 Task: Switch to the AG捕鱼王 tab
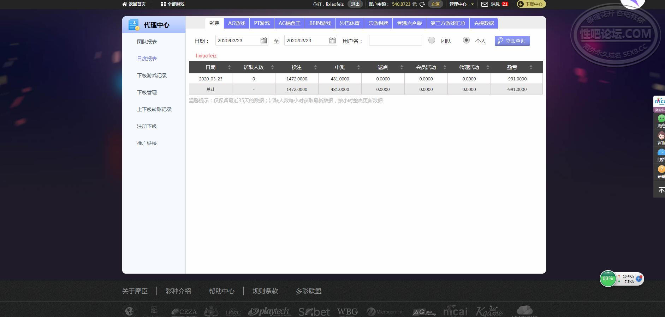click(290, 23)
